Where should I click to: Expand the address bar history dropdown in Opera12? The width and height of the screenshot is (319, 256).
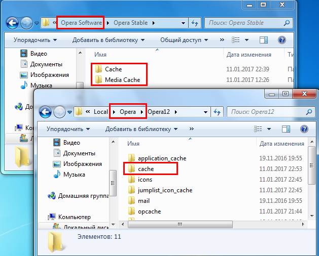pos(205,112)
